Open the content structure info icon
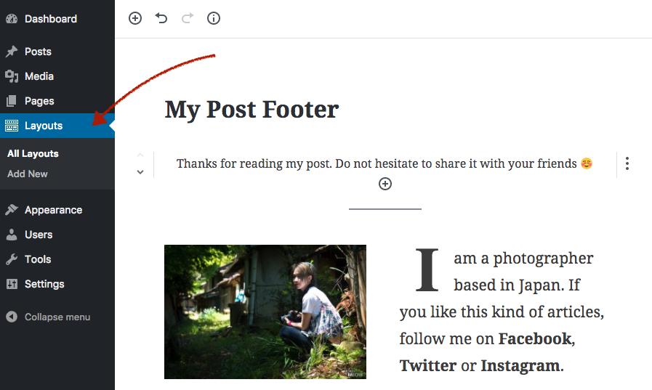The width and height of the screenshot is (652, 390). click(x=214, y=18)
